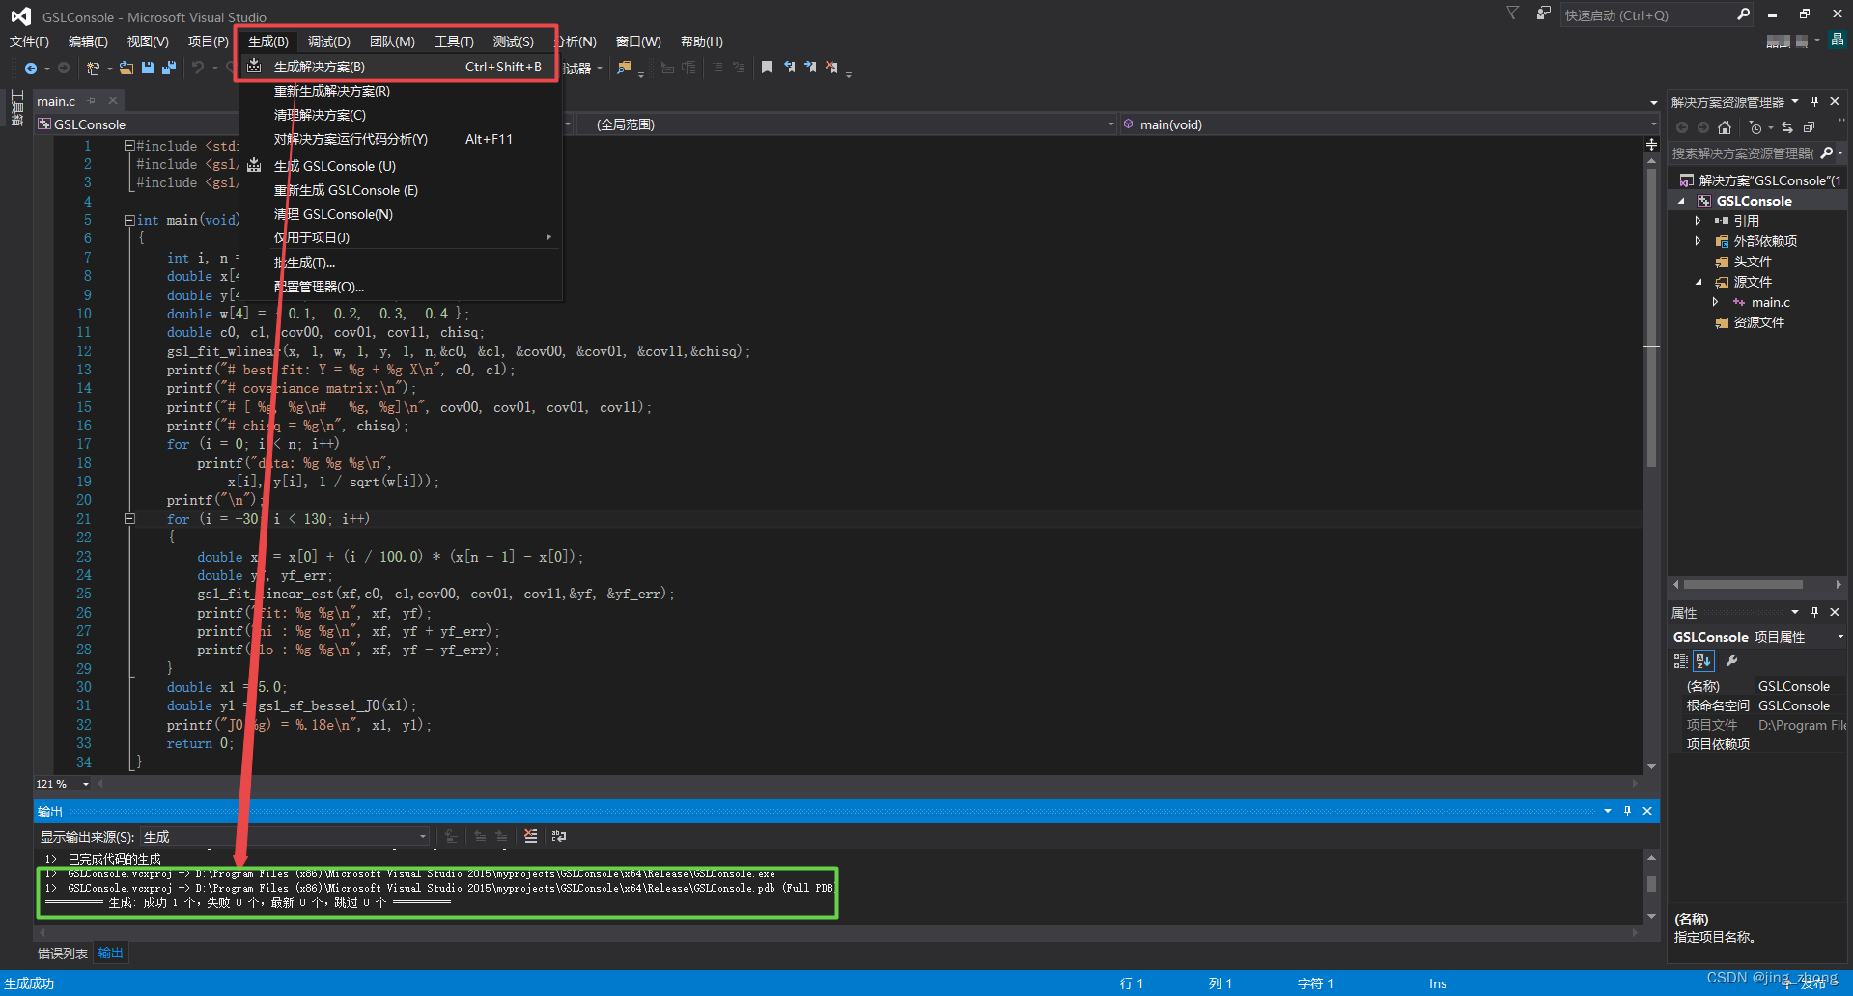Viewport: 1853px width, 996px height.
Task: Open property pages wrench icon
Action: (1731, 661)
